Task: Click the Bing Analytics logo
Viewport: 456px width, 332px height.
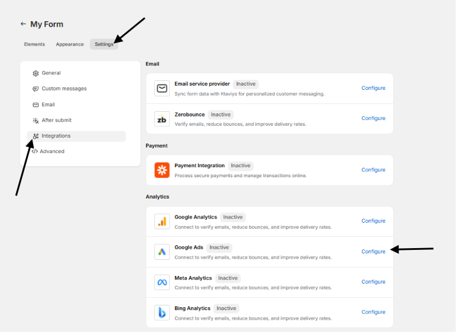Action: point(162,313)
